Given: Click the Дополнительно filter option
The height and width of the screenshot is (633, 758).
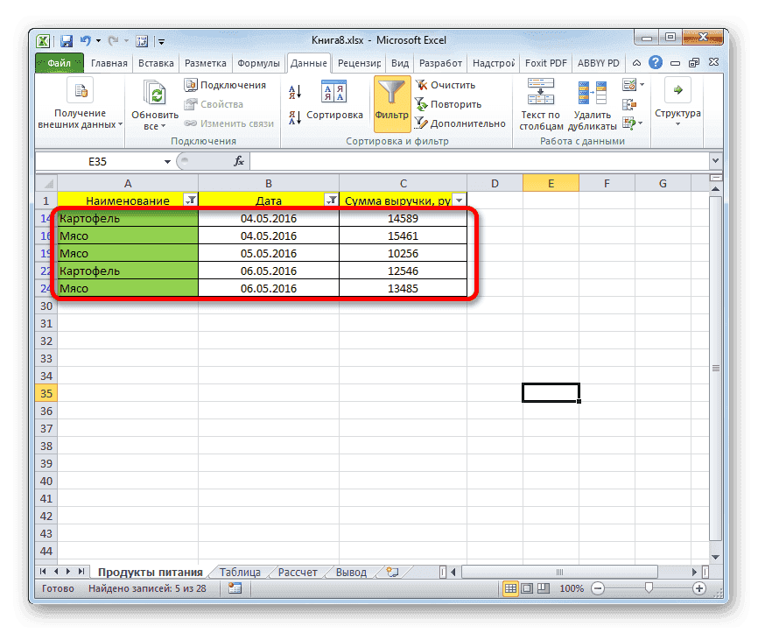Looking at the screenshot, I should [457, 123].
